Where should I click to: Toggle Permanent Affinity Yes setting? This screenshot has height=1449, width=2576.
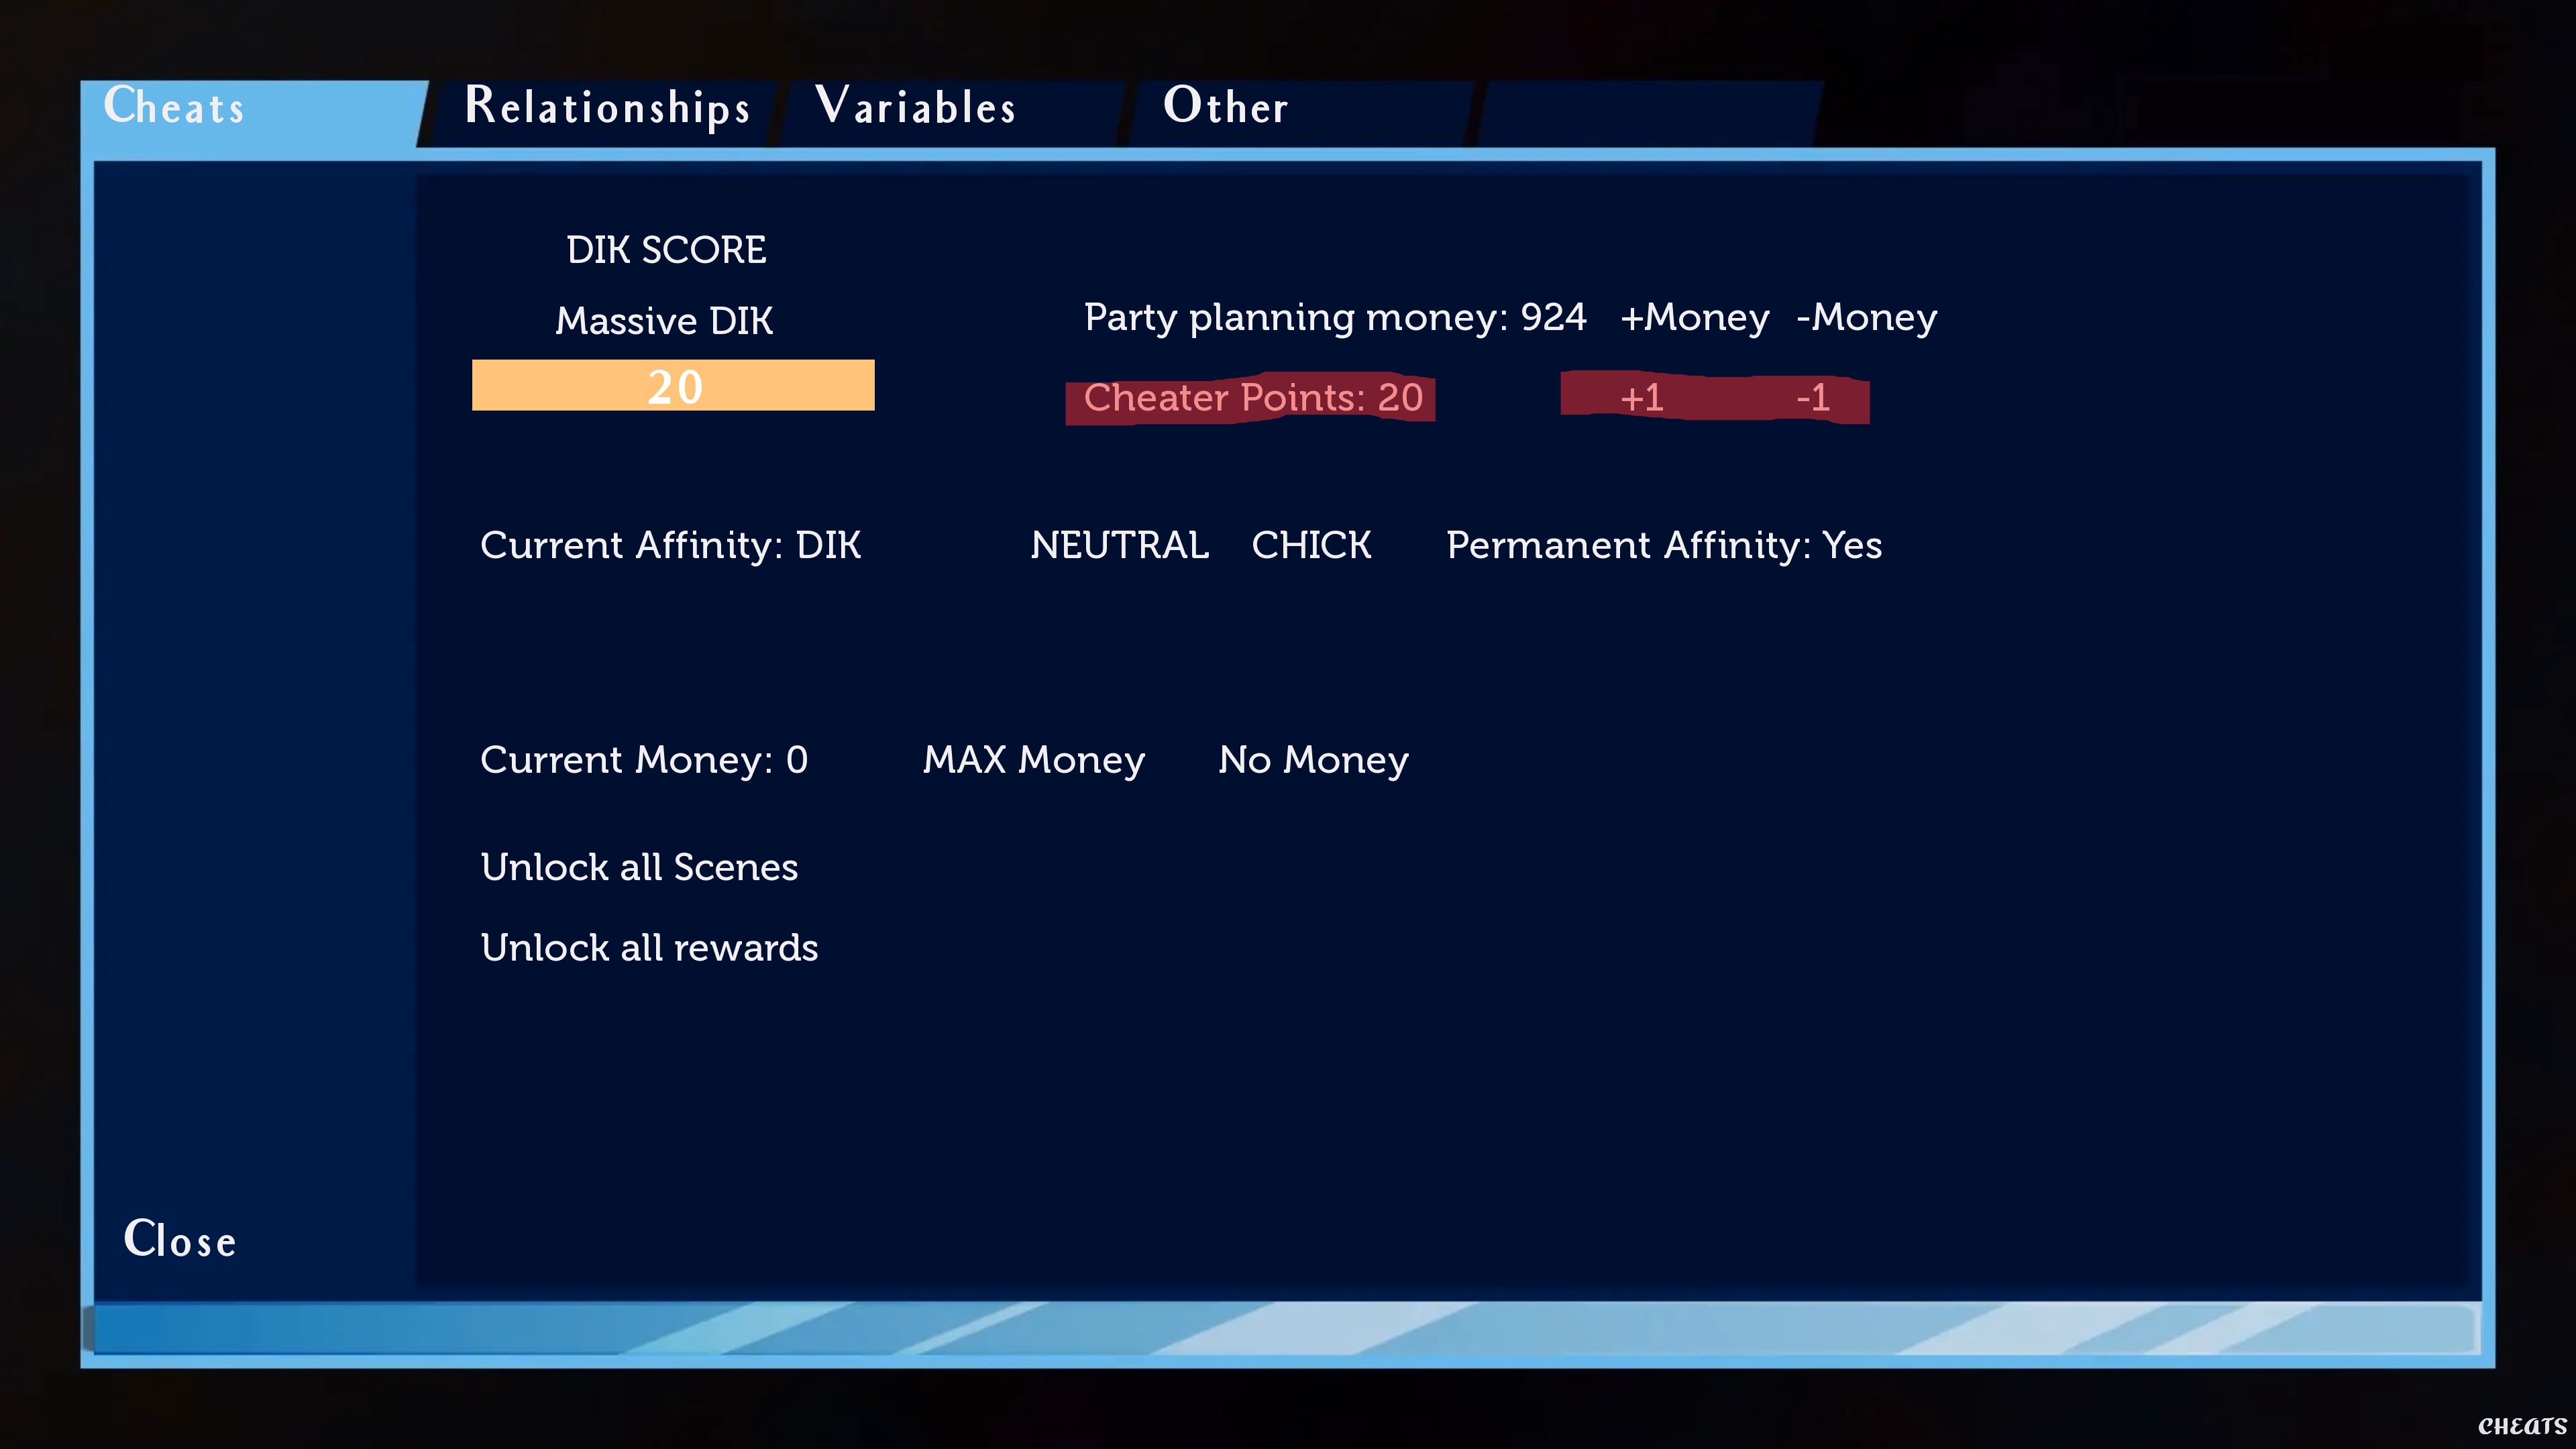click(1663, 545)
